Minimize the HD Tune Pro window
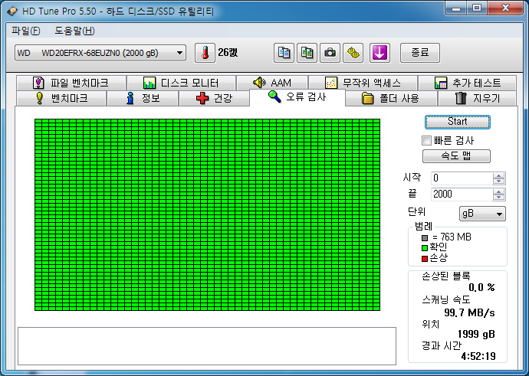 [x=456, y=8]
